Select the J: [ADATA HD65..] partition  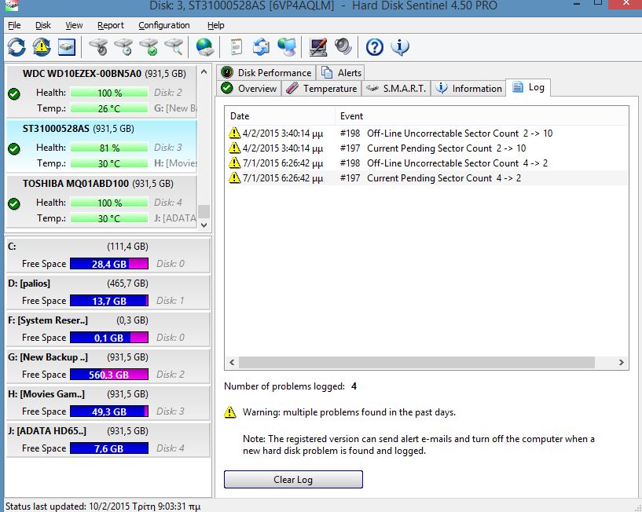[108, 439]
